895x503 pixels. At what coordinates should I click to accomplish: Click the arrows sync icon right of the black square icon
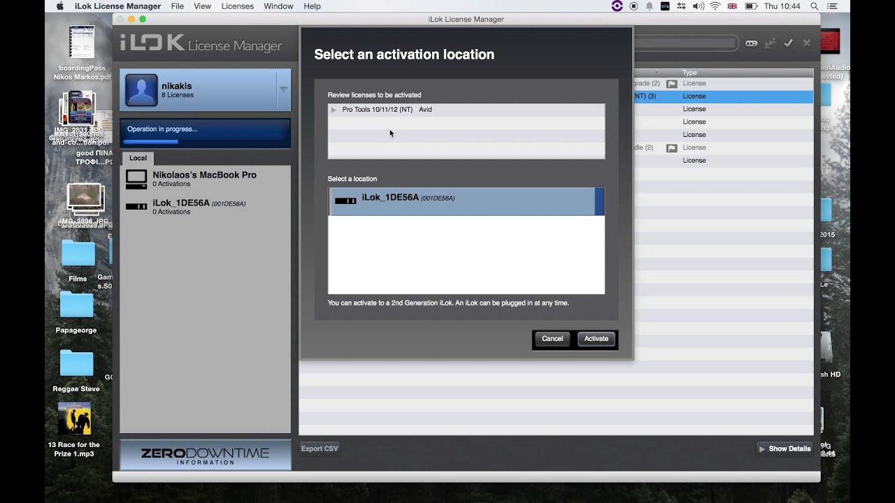(x=682, y=6)
